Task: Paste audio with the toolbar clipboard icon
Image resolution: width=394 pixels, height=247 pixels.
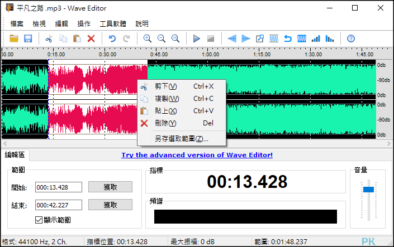Action: pos(77,38)
